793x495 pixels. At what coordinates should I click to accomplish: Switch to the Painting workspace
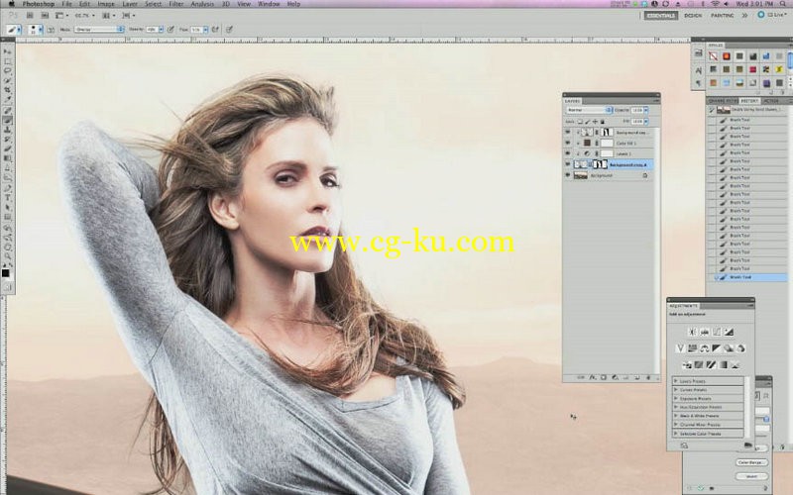pyautogui.click(x=723, y=16)
